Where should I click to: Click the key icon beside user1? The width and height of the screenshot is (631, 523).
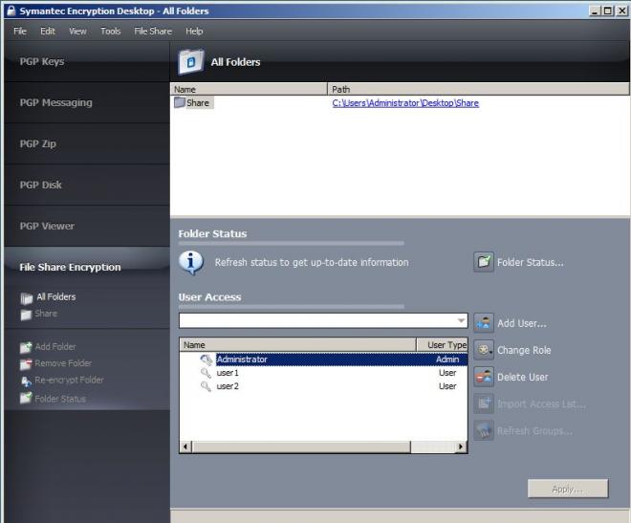pos(206,373)
